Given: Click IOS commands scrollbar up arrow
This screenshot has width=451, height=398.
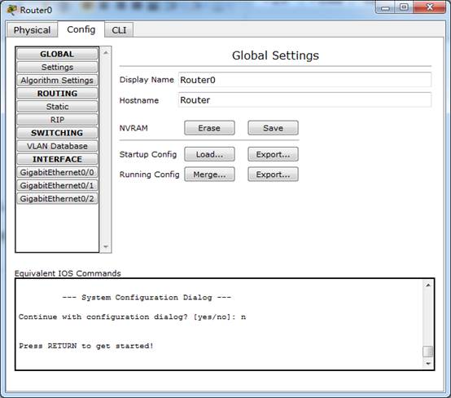Looking at the screenshot, I should (x=428, y=285).
